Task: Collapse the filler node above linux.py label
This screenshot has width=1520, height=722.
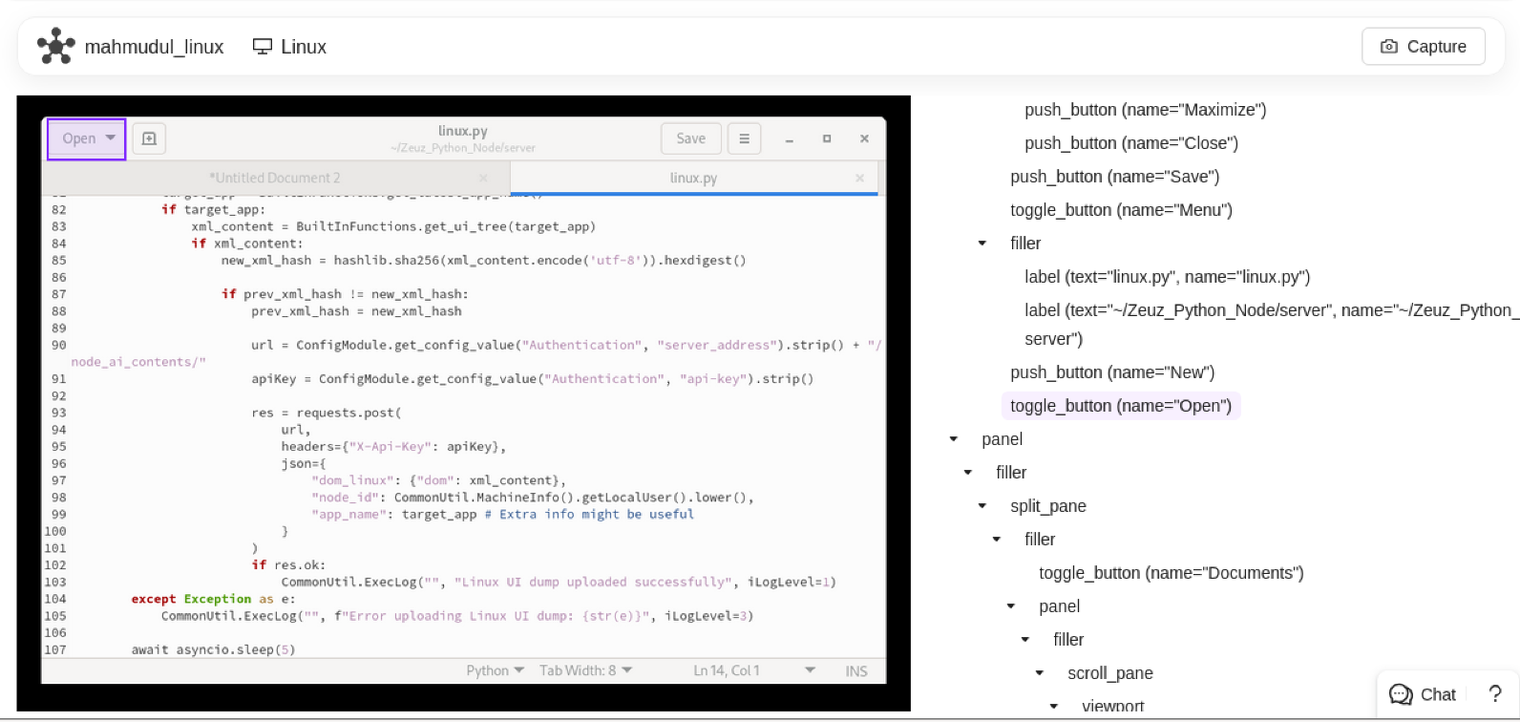Action: click(x=982, y=244)
